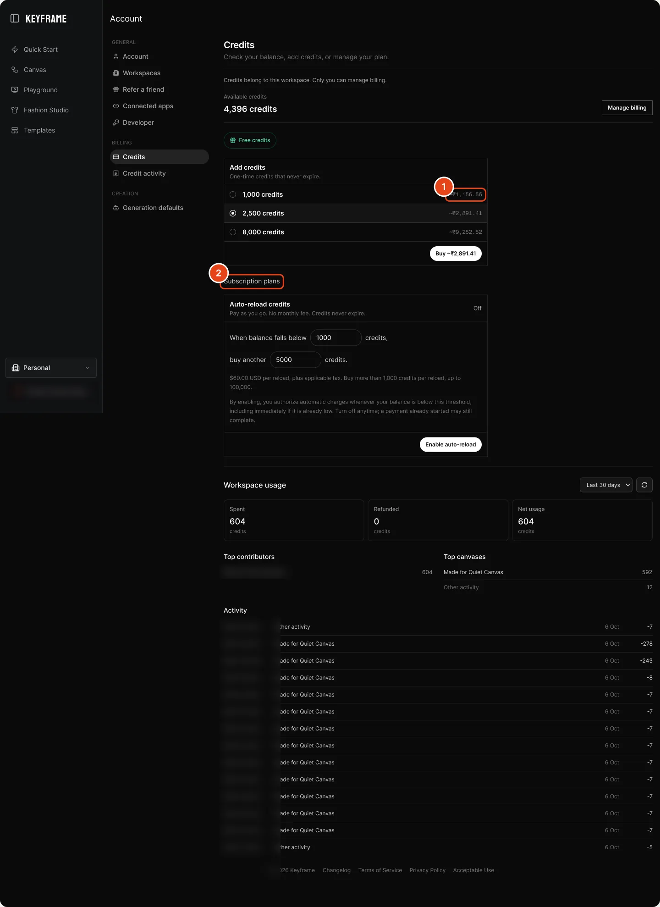Open the Workspaces settings page

[159, 73]
